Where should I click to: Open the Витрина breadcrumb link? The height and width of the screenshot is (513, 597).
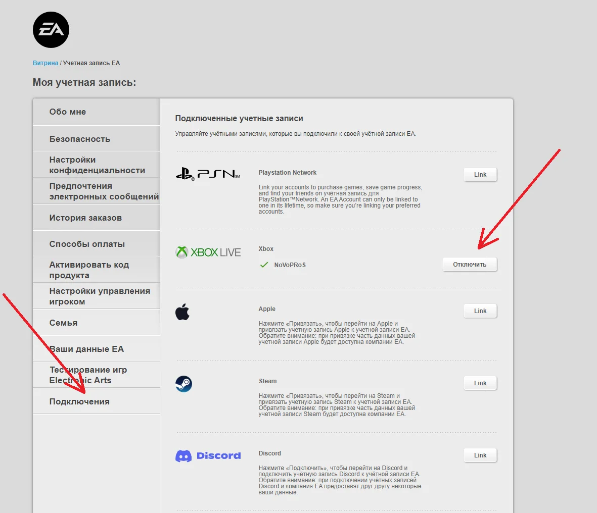point(45,63)
